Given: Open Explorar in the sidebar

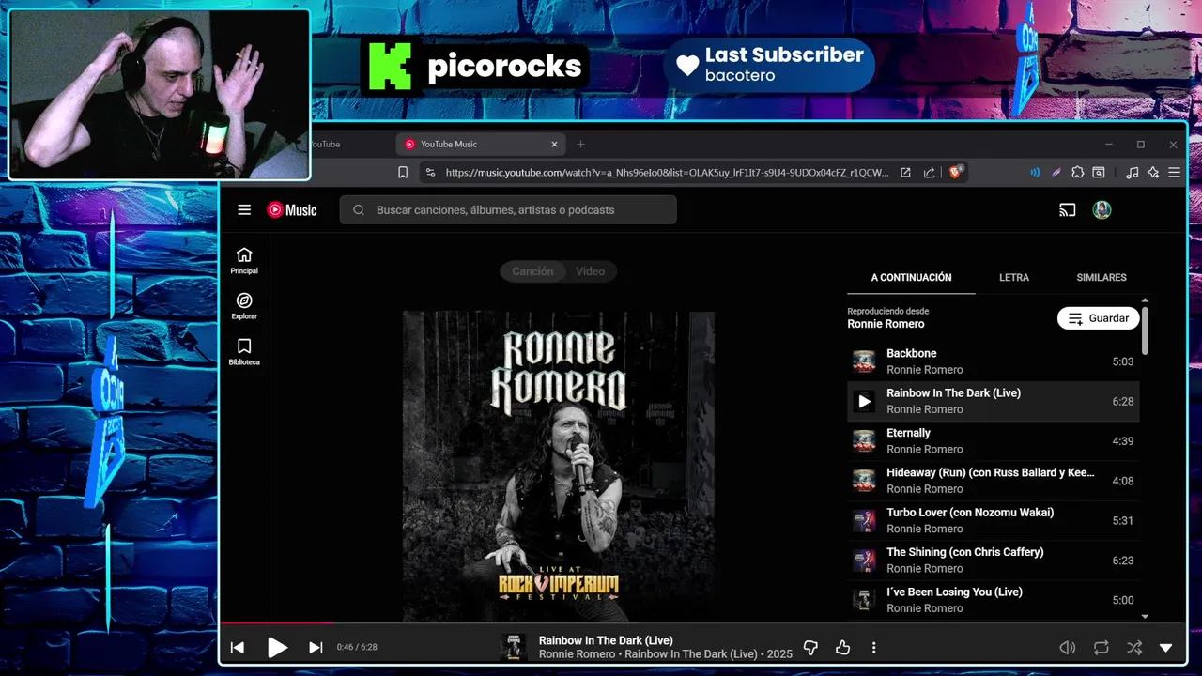Looking at the screenshot, I should [244, 306].
